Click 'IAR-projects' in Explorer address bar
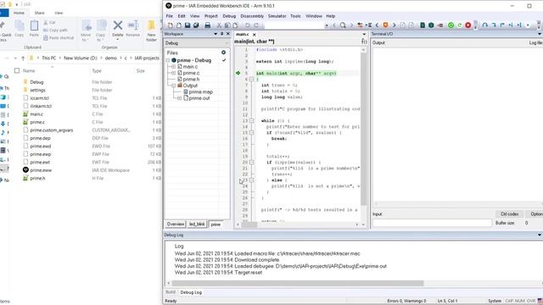 pyautogui.click(x=147, y=58)
